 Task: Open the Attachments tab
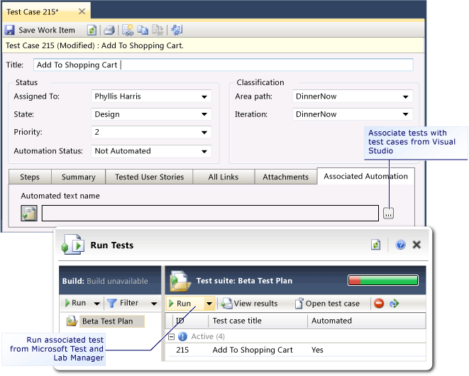286,177
